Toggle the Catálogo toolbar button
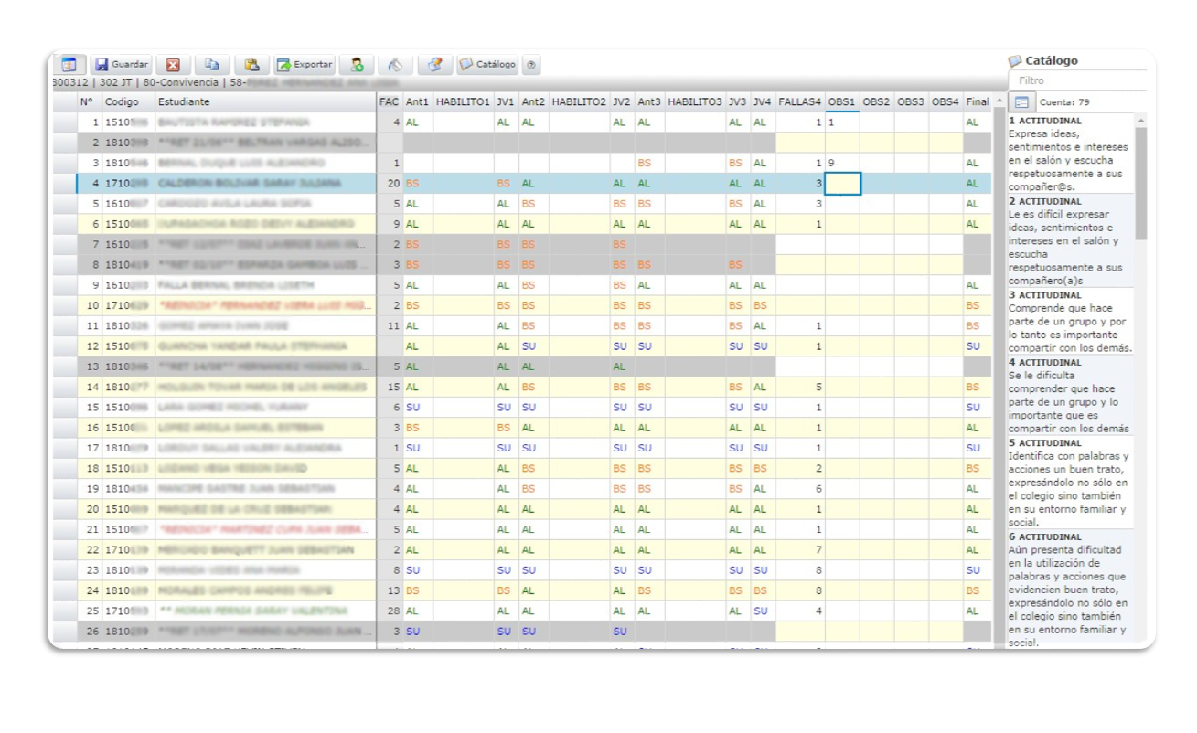 [487, 65]
